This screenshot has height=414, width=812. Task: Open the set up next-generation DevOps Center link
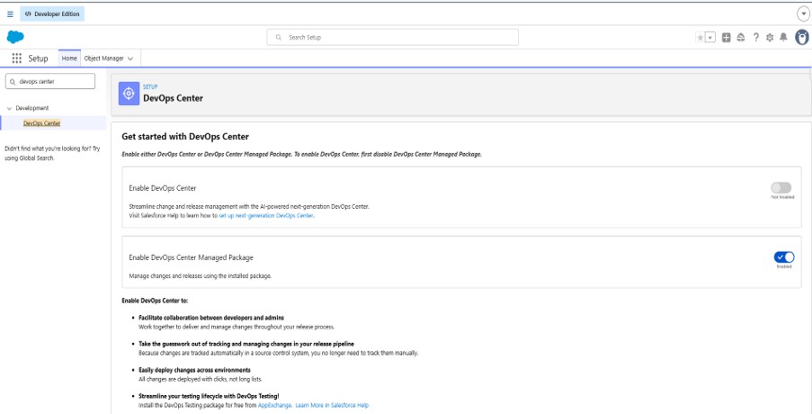coord(266,215)
